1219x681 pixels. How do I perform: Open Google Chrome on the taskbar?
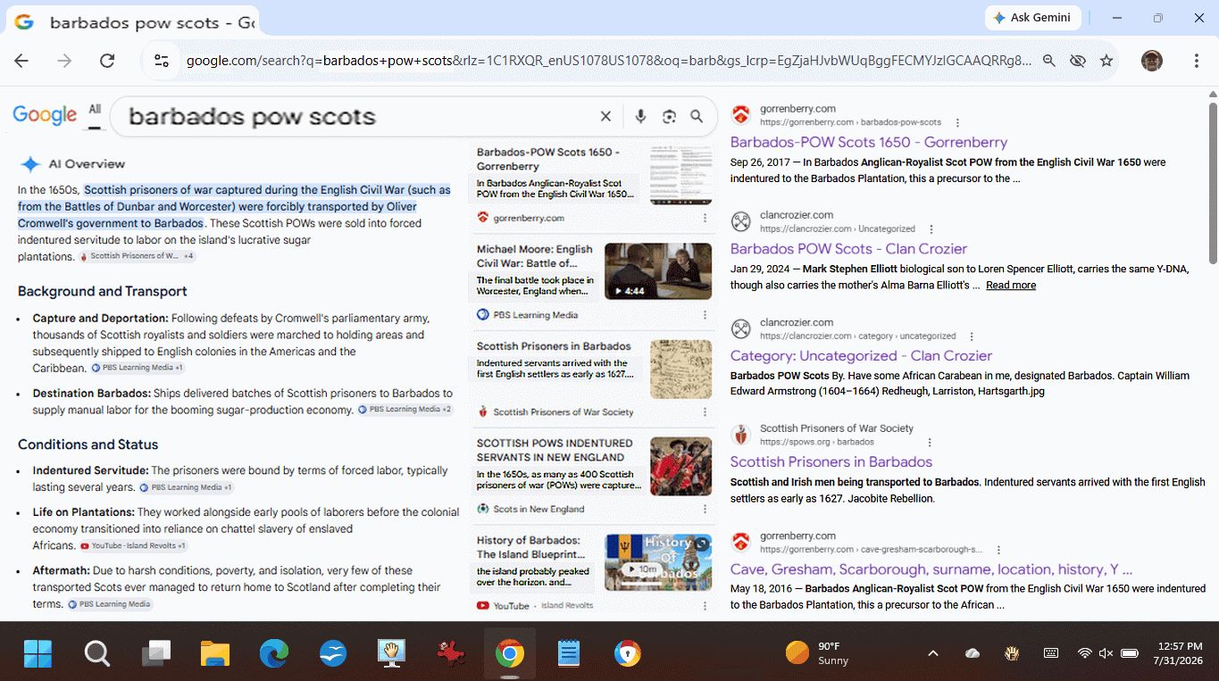point(509,653)
